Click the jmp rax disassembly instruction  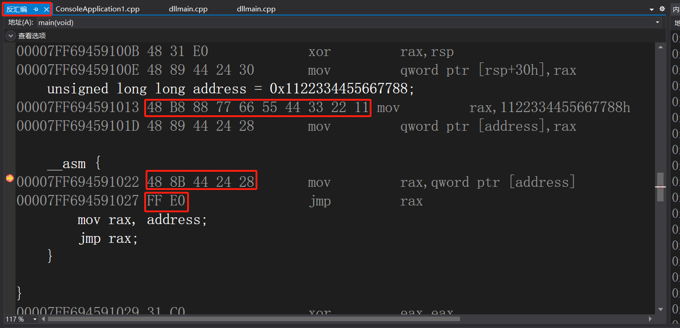tap(366, 201)
